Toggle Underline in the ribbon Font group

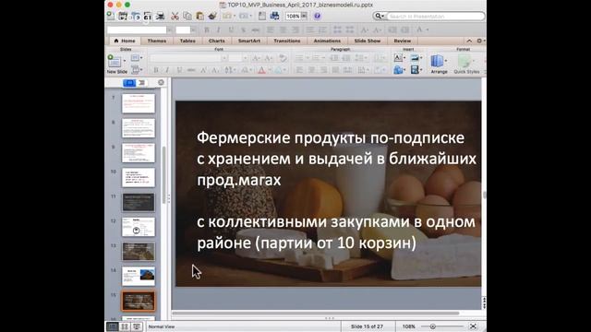(179, 70)
